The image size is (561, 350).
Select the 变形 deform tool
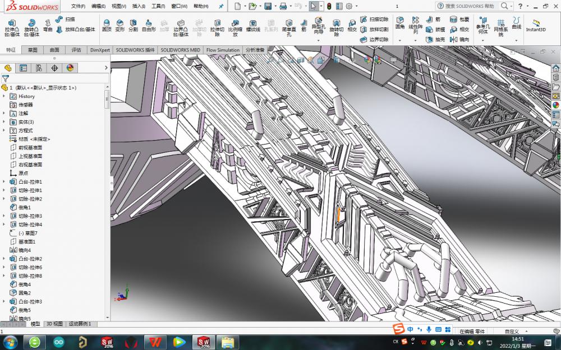120,26
